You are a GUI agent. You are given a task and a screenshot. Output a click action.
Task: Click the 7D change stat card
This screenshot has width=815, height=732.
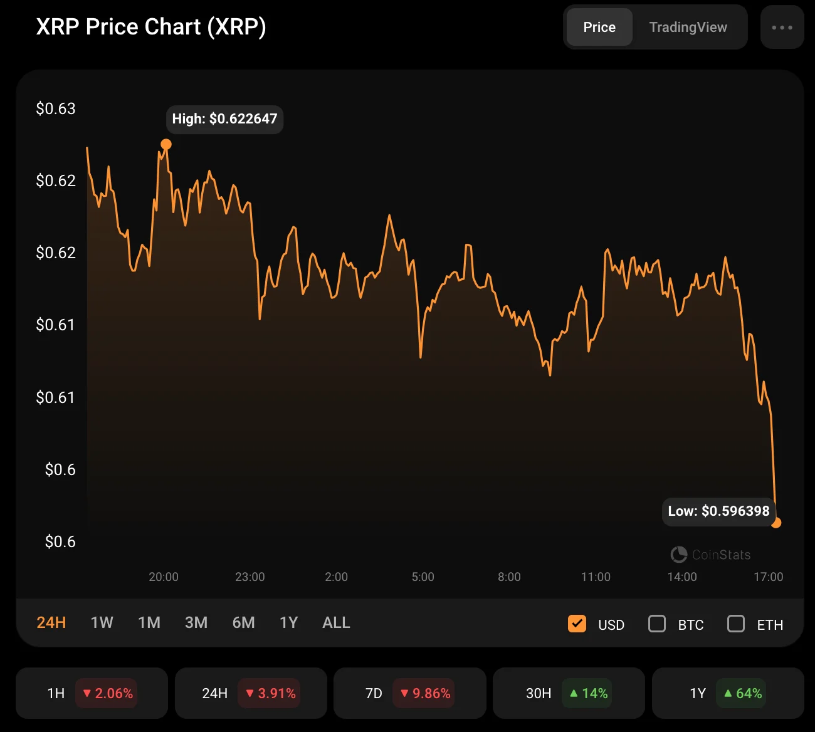(409, 693)
